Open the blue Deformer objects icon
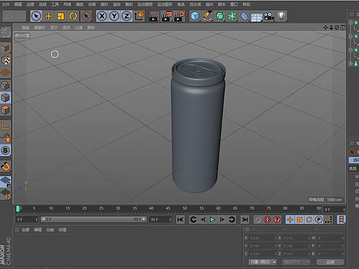 click(x=244, y=16)
